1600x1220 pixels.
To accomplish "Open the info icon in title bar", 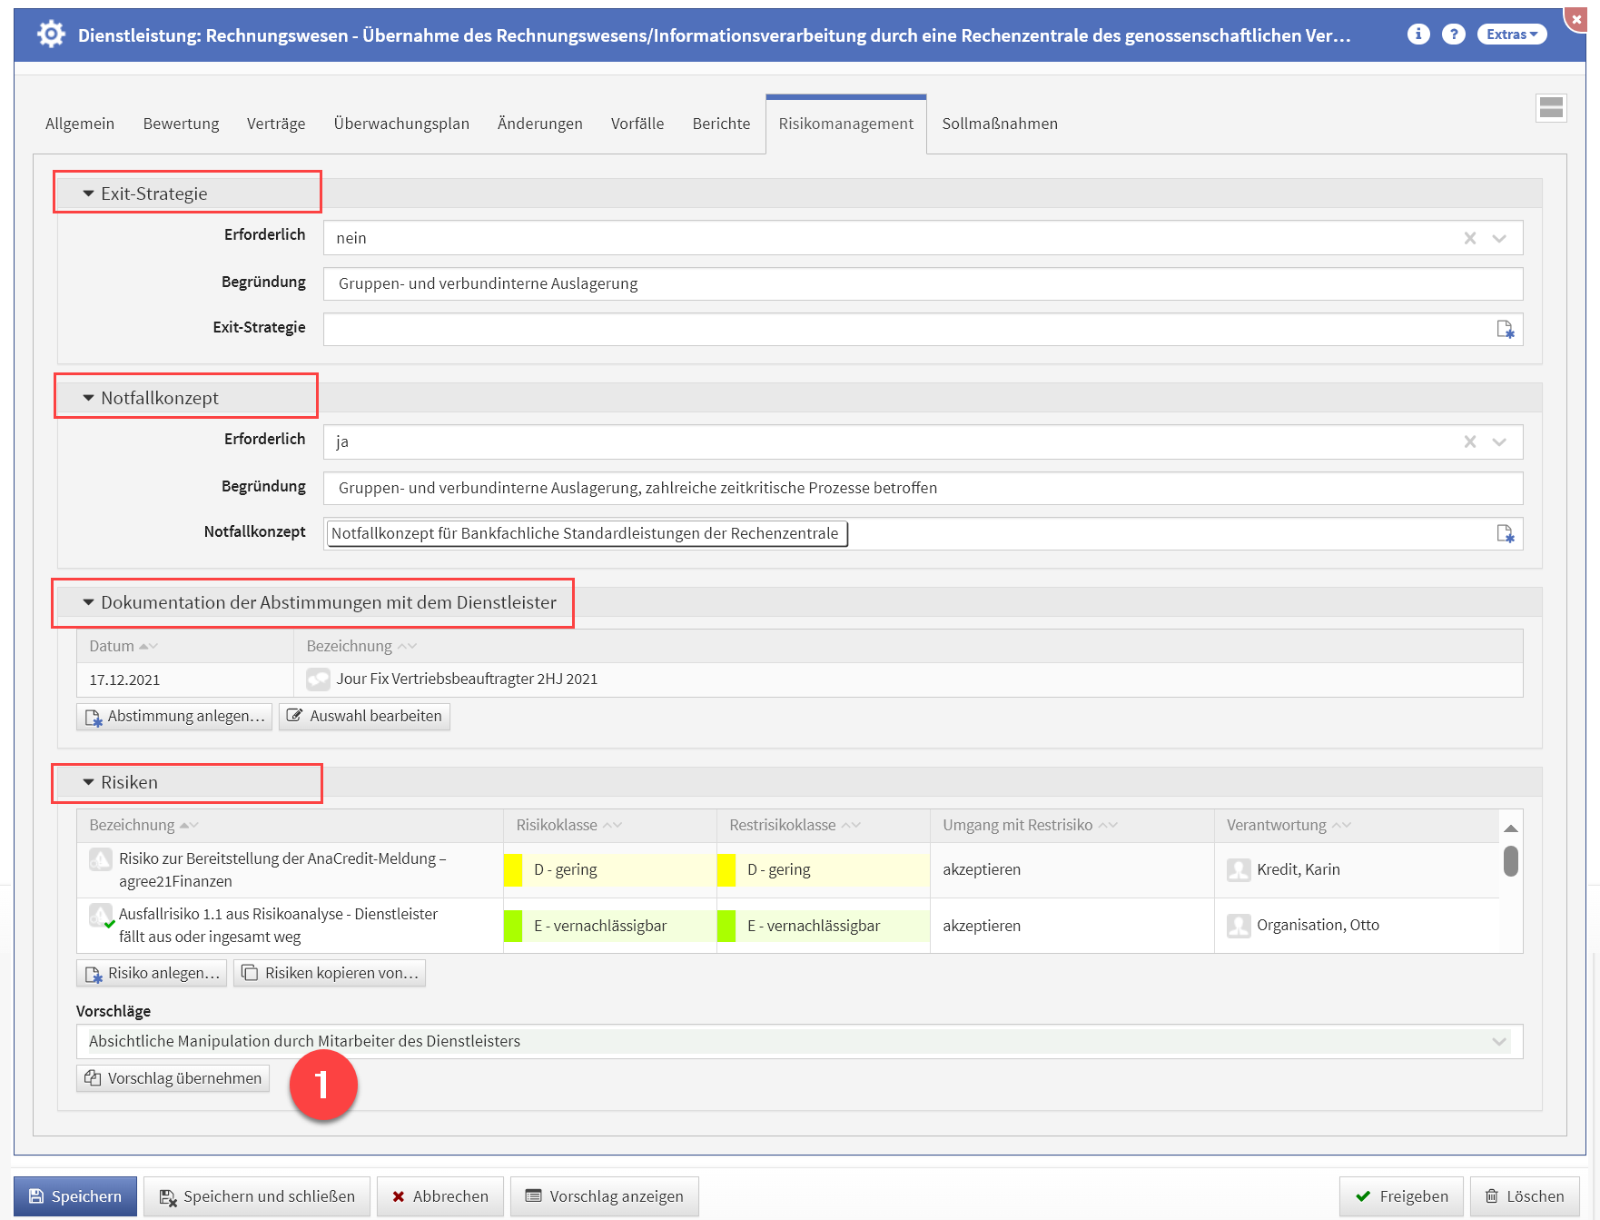I will 1418,34.
